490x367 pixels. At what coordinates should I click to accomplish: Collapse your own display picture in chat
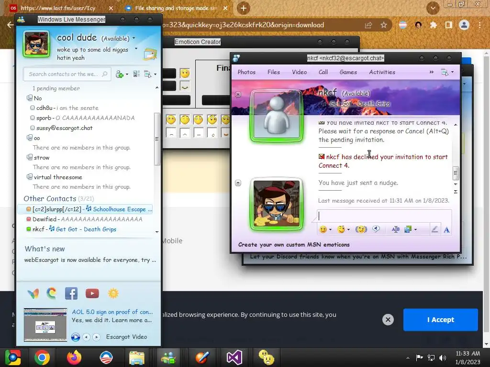[x=238, y=183]
